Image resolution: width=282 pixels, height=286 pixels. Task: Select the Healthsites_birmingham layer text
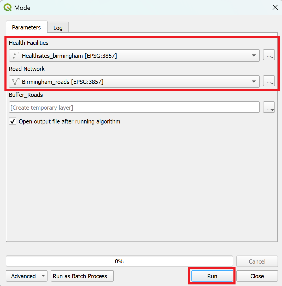(69, 56)
